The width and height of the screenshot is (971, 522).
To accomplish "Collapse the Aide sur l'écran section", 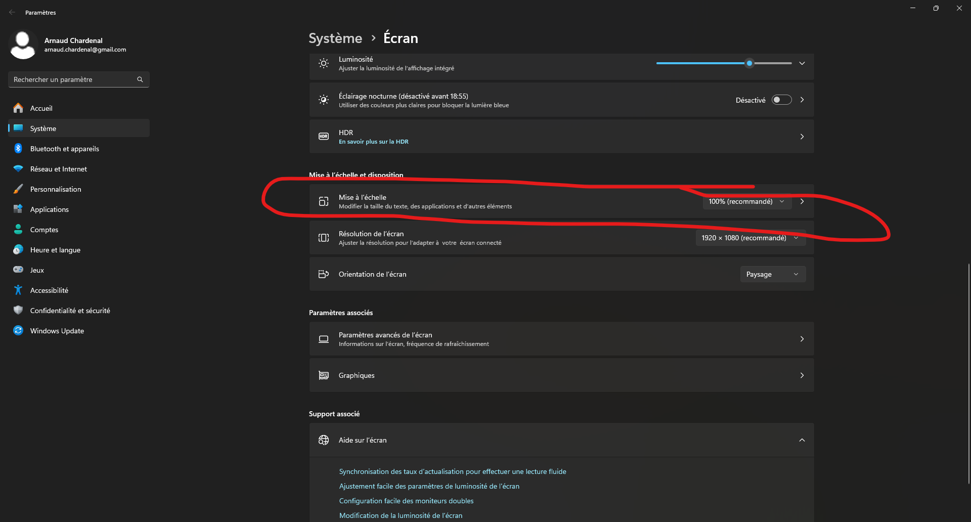I will point(802,440).
